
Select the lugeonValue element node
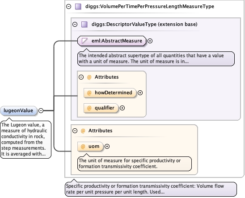tap(19, 110)
